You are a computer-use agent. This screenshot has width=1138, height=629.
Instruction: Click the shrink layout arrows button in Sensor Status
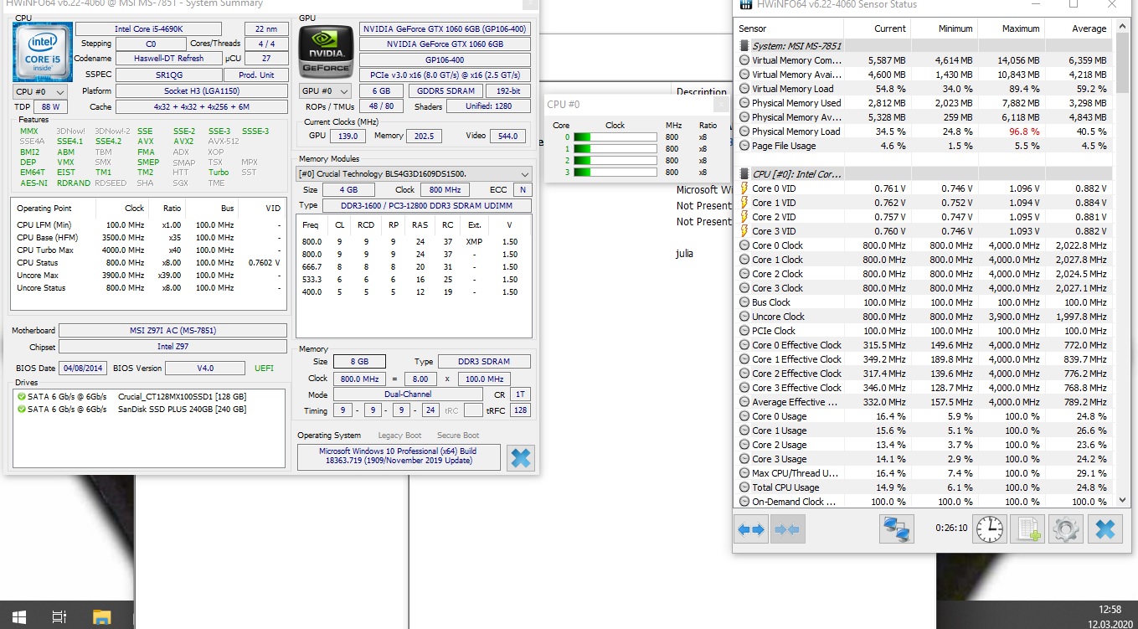click(x=787, y=529)
